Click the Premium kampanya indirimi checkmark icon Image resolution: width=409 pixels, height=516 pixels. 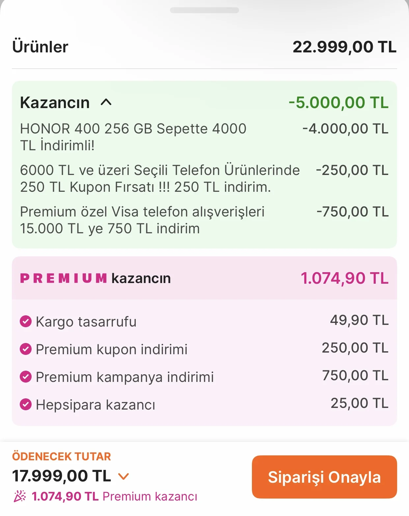[x=26, y=377]
